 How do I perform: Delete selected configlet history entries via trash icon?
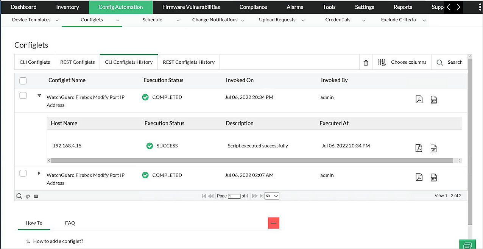coord(366,62)
